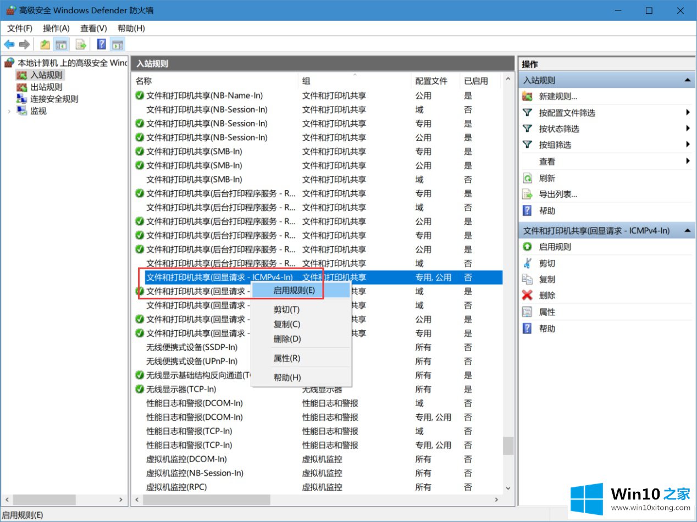This screenshot has width=697, height=522.
Task: Choose 启用规则(E) in the context menu
Action: click(x=300, y=291)
